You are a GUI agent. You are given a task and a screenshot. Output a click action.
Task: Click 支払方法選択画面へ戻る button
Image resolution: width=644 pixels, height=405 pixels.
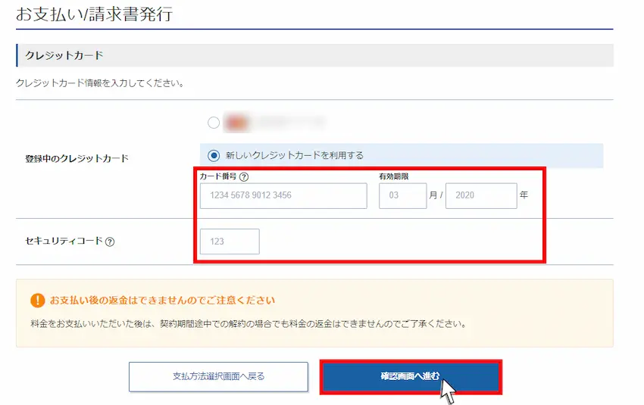pyautogui.click(x=218, y=377)
